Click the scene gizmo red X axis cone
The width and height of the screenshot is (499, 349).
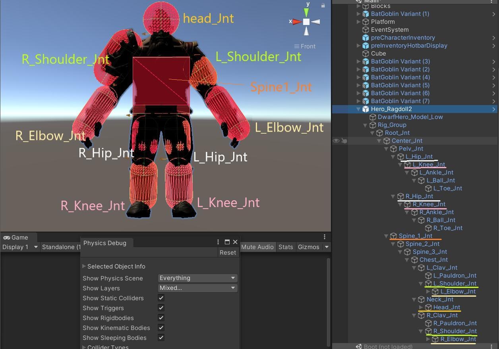[297, 22]
